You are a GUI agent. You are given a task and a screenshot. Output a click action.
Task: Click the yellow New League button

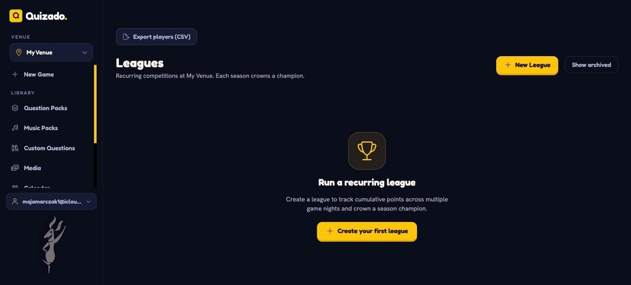(527, 65)
